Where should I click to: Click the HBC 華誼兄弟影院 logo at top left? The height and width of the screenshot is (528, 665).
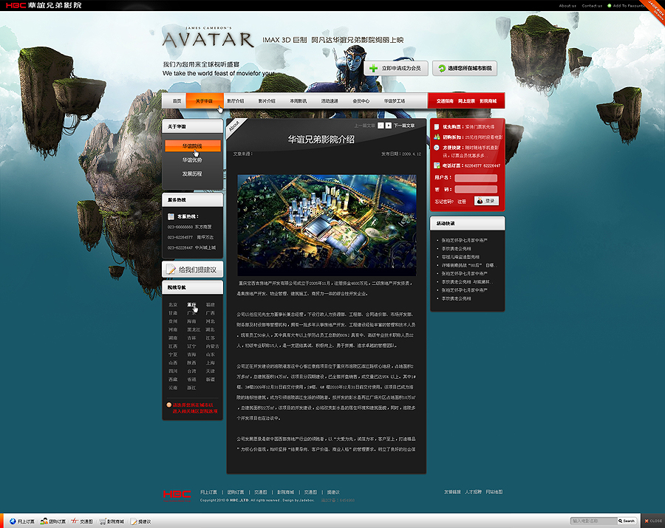pyautogui.click(x=44, y=5)
